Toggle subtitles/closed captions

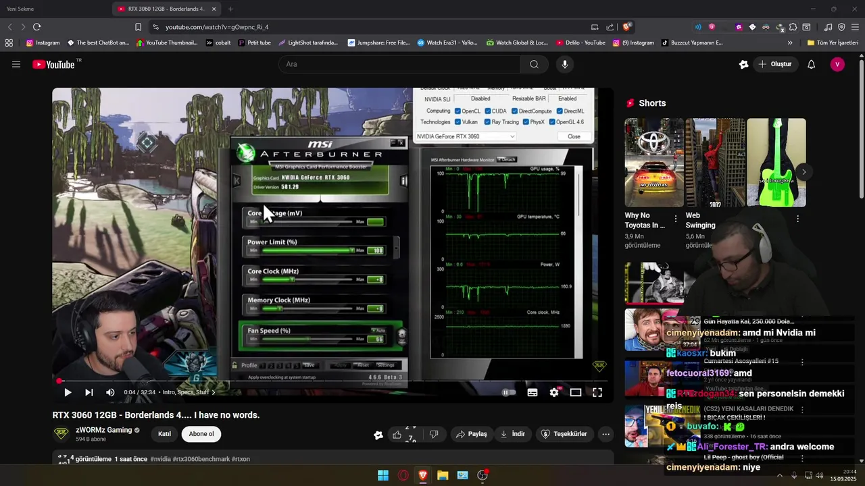[x=533, y=392]
